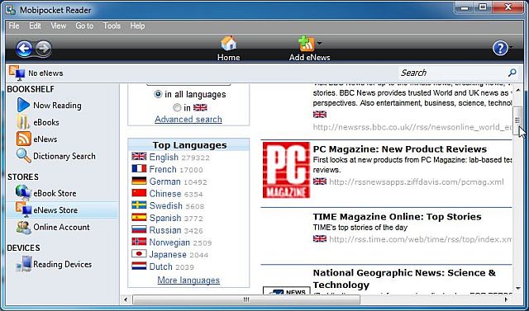This screenshot has width=529, height=311.
Task: Open the German language link
Action: [x=164, y=181]
